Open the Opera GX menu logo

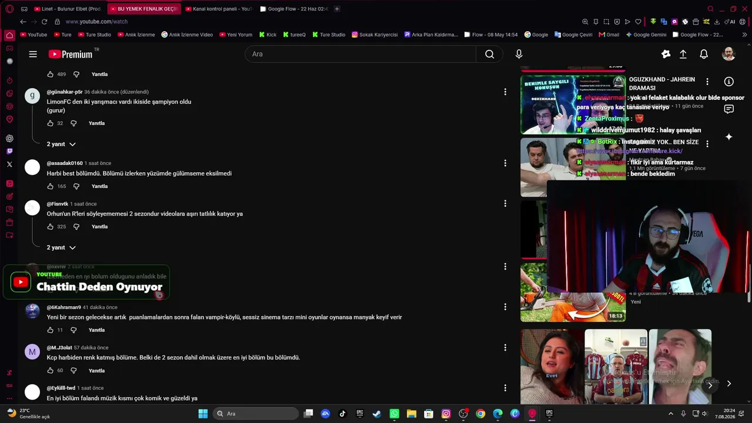pos(9,9)
